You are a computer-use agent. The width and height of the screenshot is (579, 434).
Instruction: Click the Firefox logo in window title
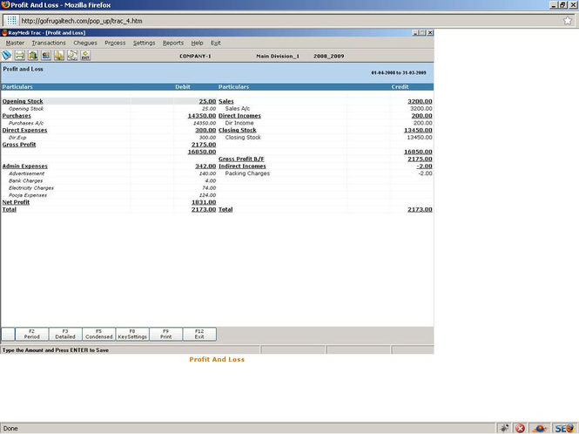[x=6, y=5]
